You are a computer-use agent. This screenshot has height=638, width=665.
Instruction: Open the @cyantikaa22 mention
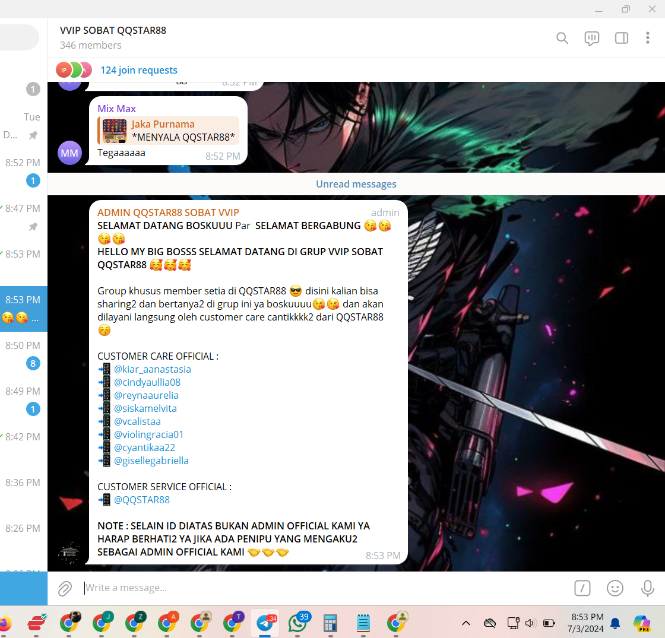(x=144, y=447)
